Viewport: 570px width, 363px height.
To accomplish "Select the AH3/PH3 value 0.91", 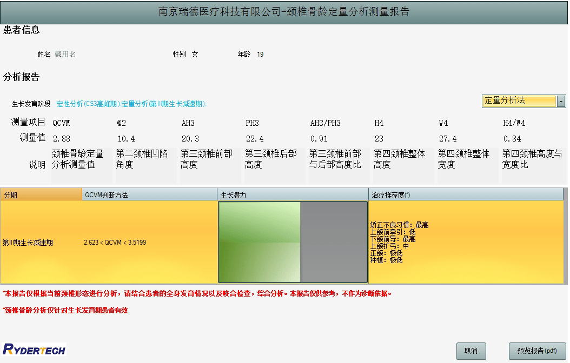I will pos(319,139).
